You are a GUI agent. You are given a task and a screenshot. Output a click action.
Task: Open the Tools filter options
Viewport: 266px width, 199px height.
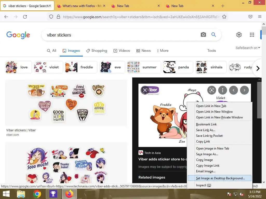[x=211, y=51]
